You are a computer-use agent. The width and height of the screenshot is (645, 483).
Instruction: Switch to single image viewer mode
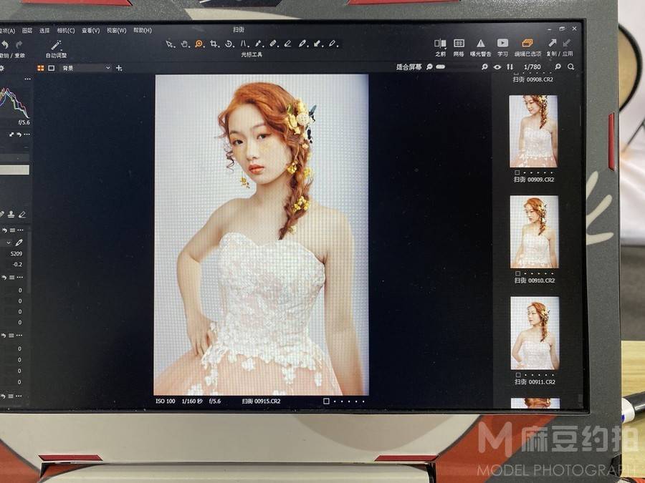pyautogui.click(x=52, y=68)
